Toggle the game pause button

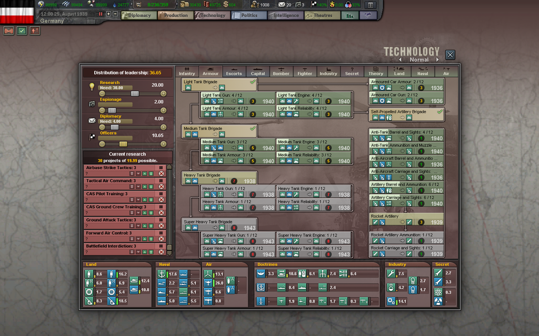pos(101,14)
